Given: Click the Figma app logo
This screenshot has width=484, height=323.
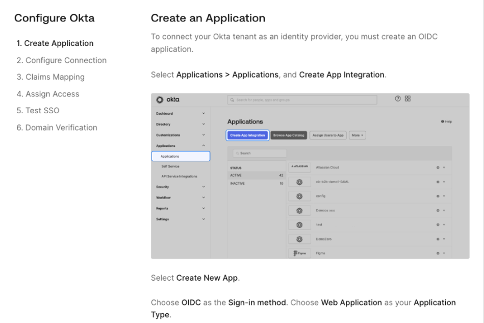Looking at the screenshot, I should 299,253.
